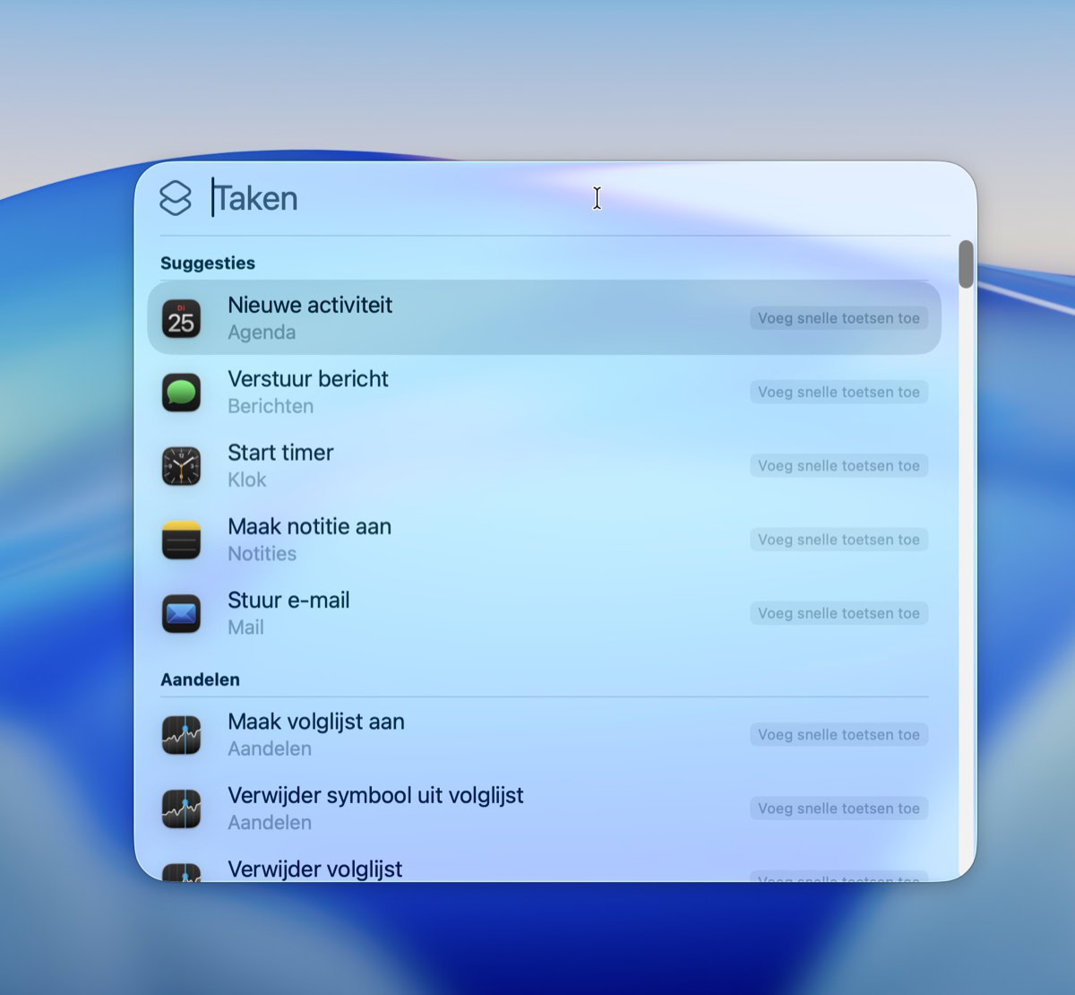Screen dimensions: 1075x995
Task: Add shortcut keys for Nieuwe activiteit
Action: click(838, 318)
